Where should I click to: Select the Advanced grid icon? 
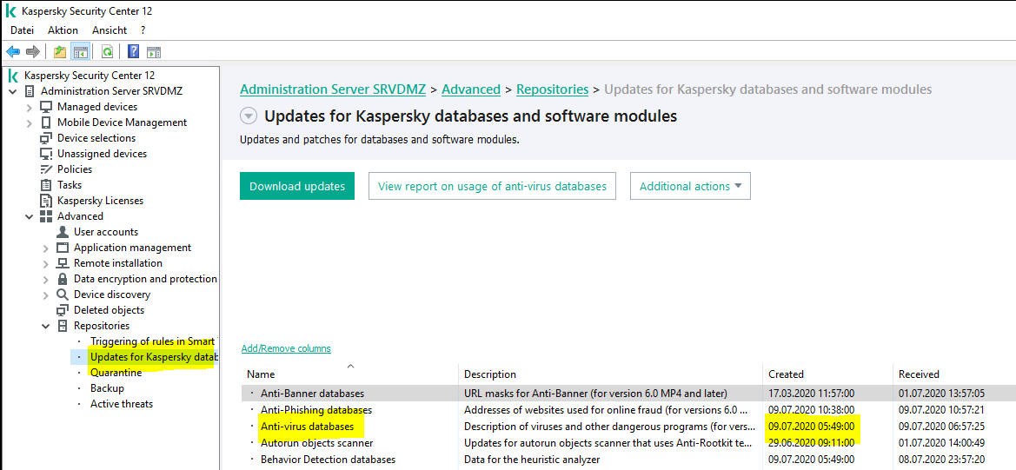46,216
